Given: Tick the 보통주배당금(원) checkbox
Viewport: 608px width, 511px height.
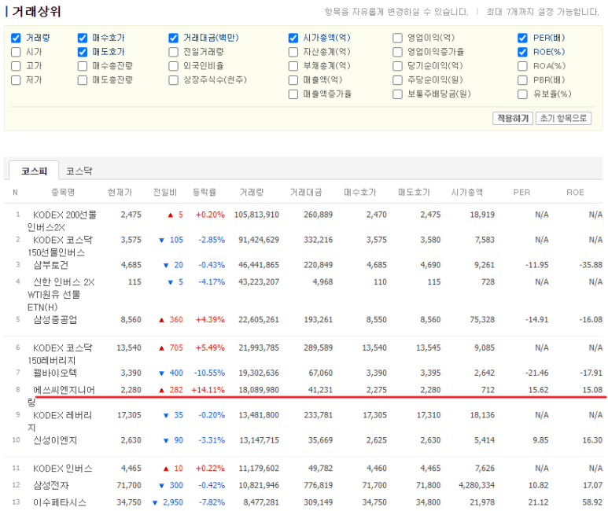Looking at the screenshot, I should click(397, 94).
